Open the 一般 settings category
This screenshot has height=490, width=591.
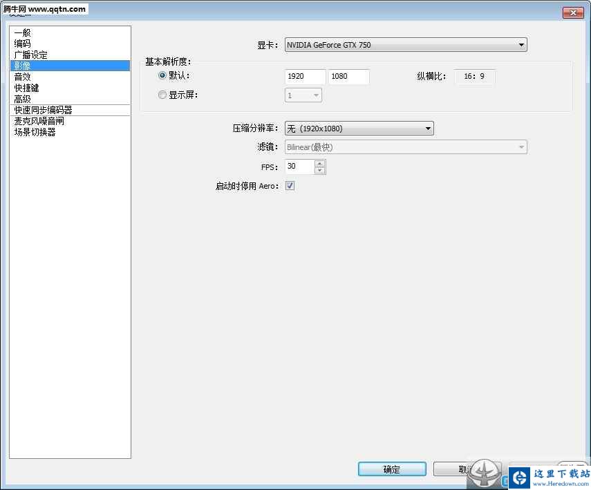[23, 32]
